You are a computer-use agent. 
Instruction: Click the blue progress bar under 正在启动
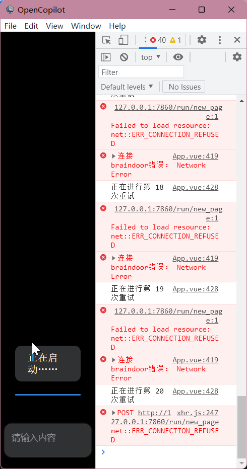coord(48,395)
